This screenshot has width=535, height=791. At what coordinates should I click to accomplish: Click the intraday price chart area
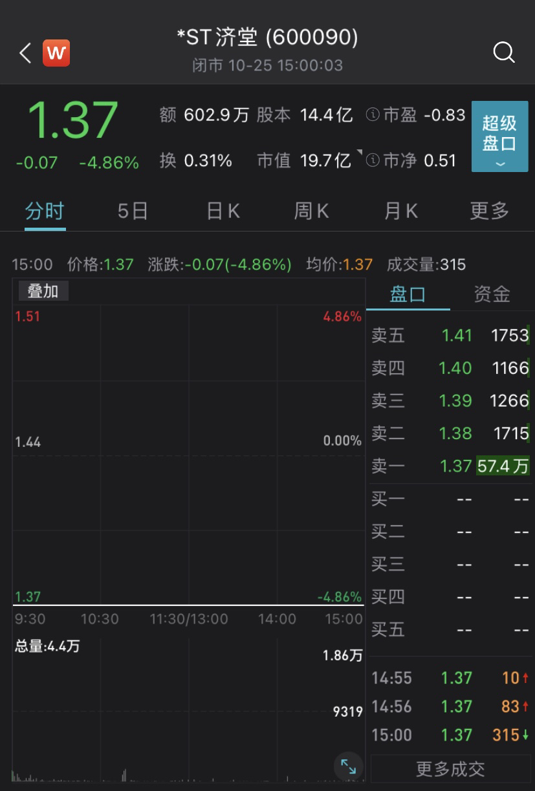coord(188,455)
